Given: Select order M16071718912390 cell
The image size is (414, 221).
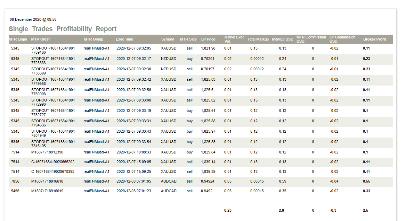Looking at the screenshot, I should click(x=47, y=152).
